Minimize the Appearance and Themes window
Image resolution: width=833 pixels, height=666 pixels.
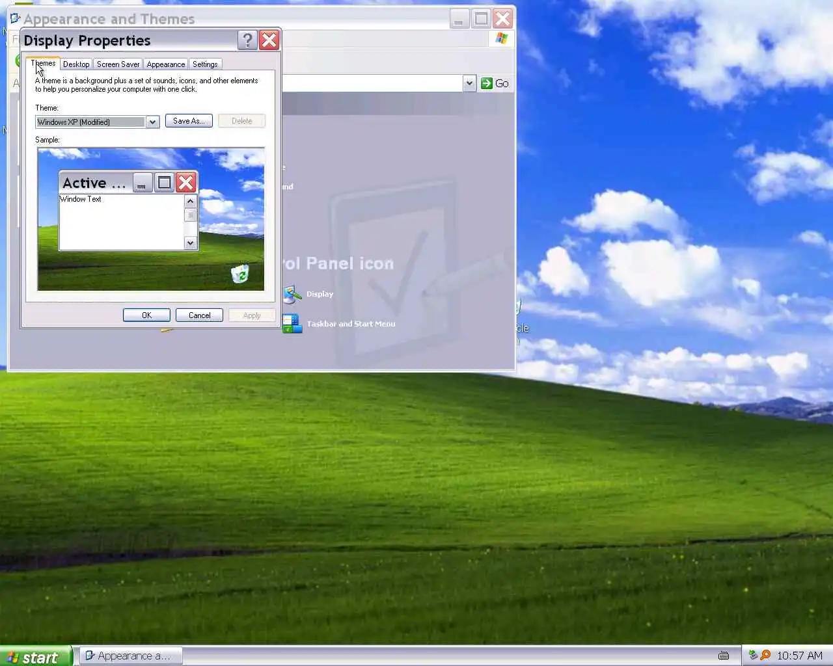[x=459, y=18]
